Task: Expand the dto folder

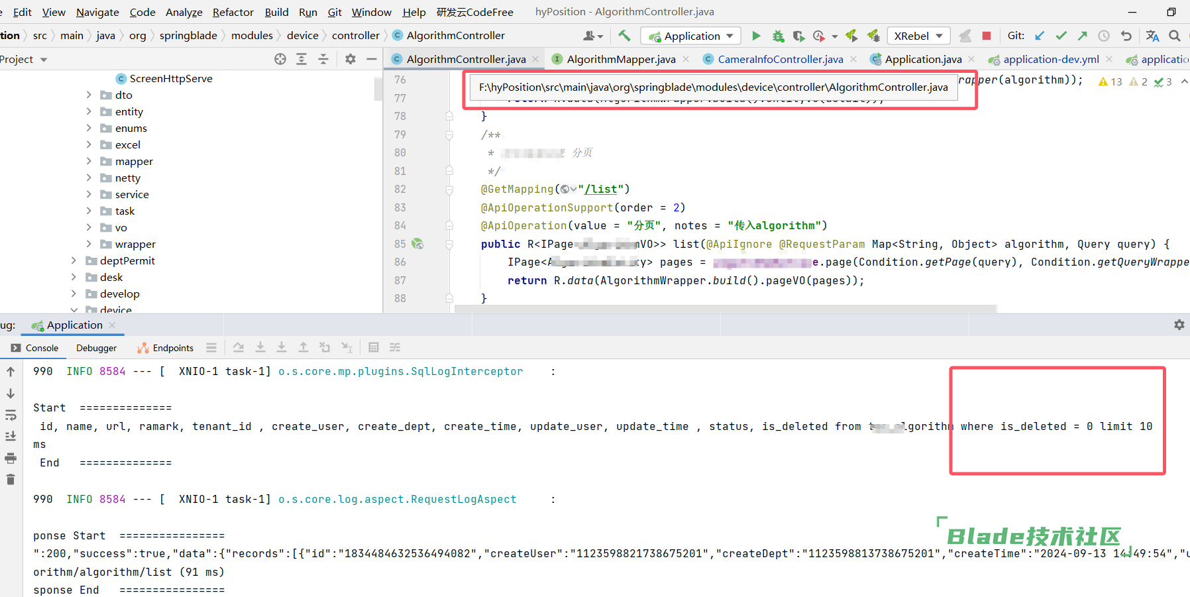Action: pos(89,95)
